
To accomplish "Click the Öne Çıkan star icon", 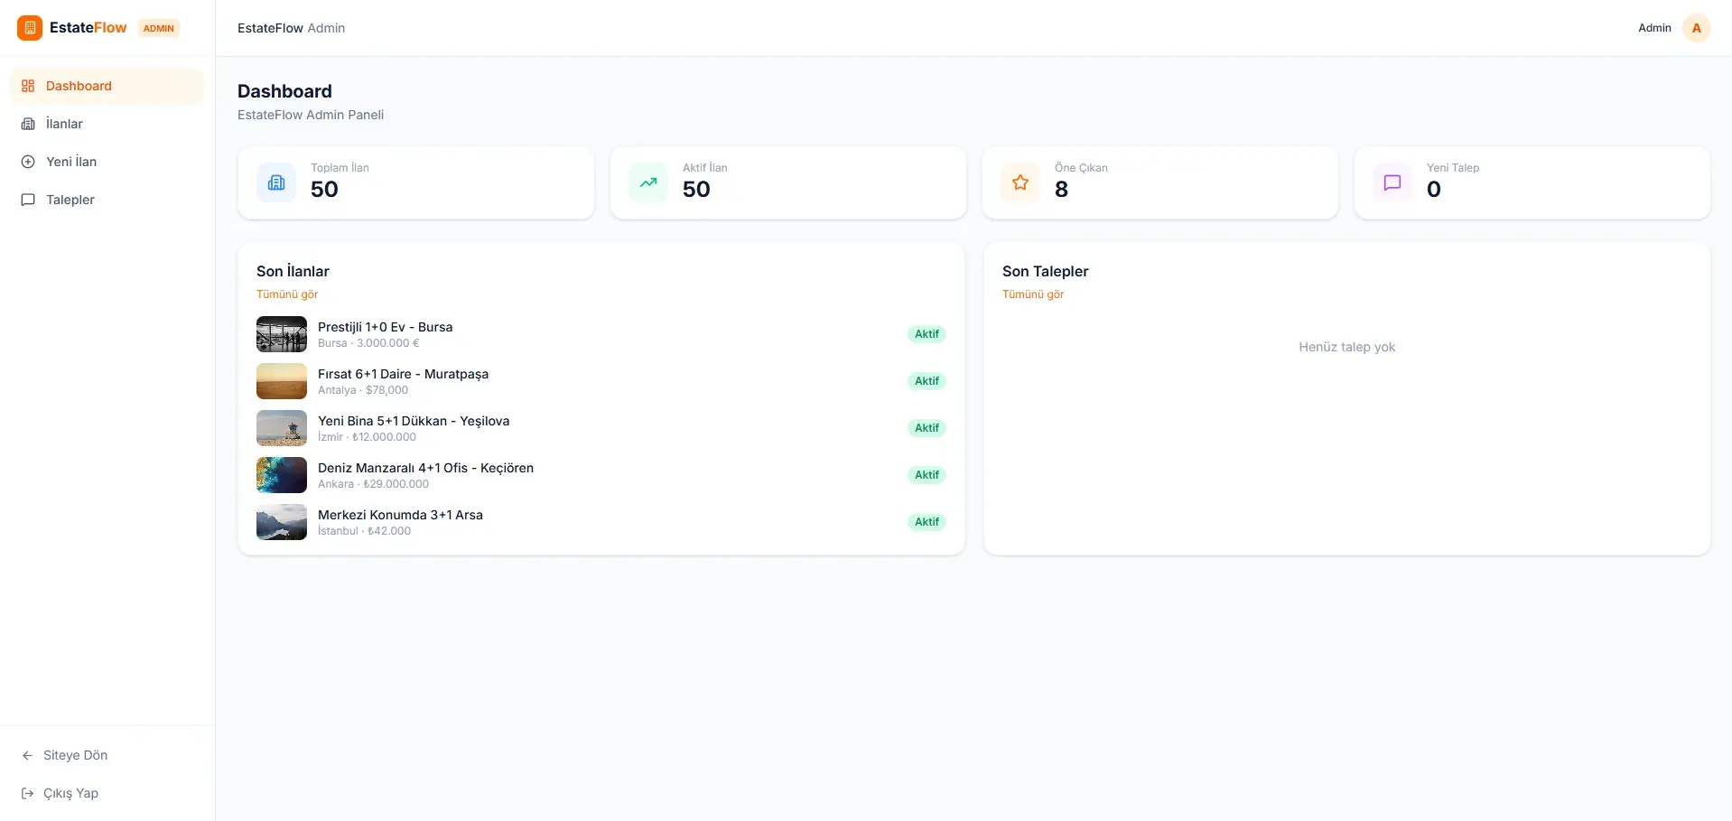I will (x=1020, y=182).
